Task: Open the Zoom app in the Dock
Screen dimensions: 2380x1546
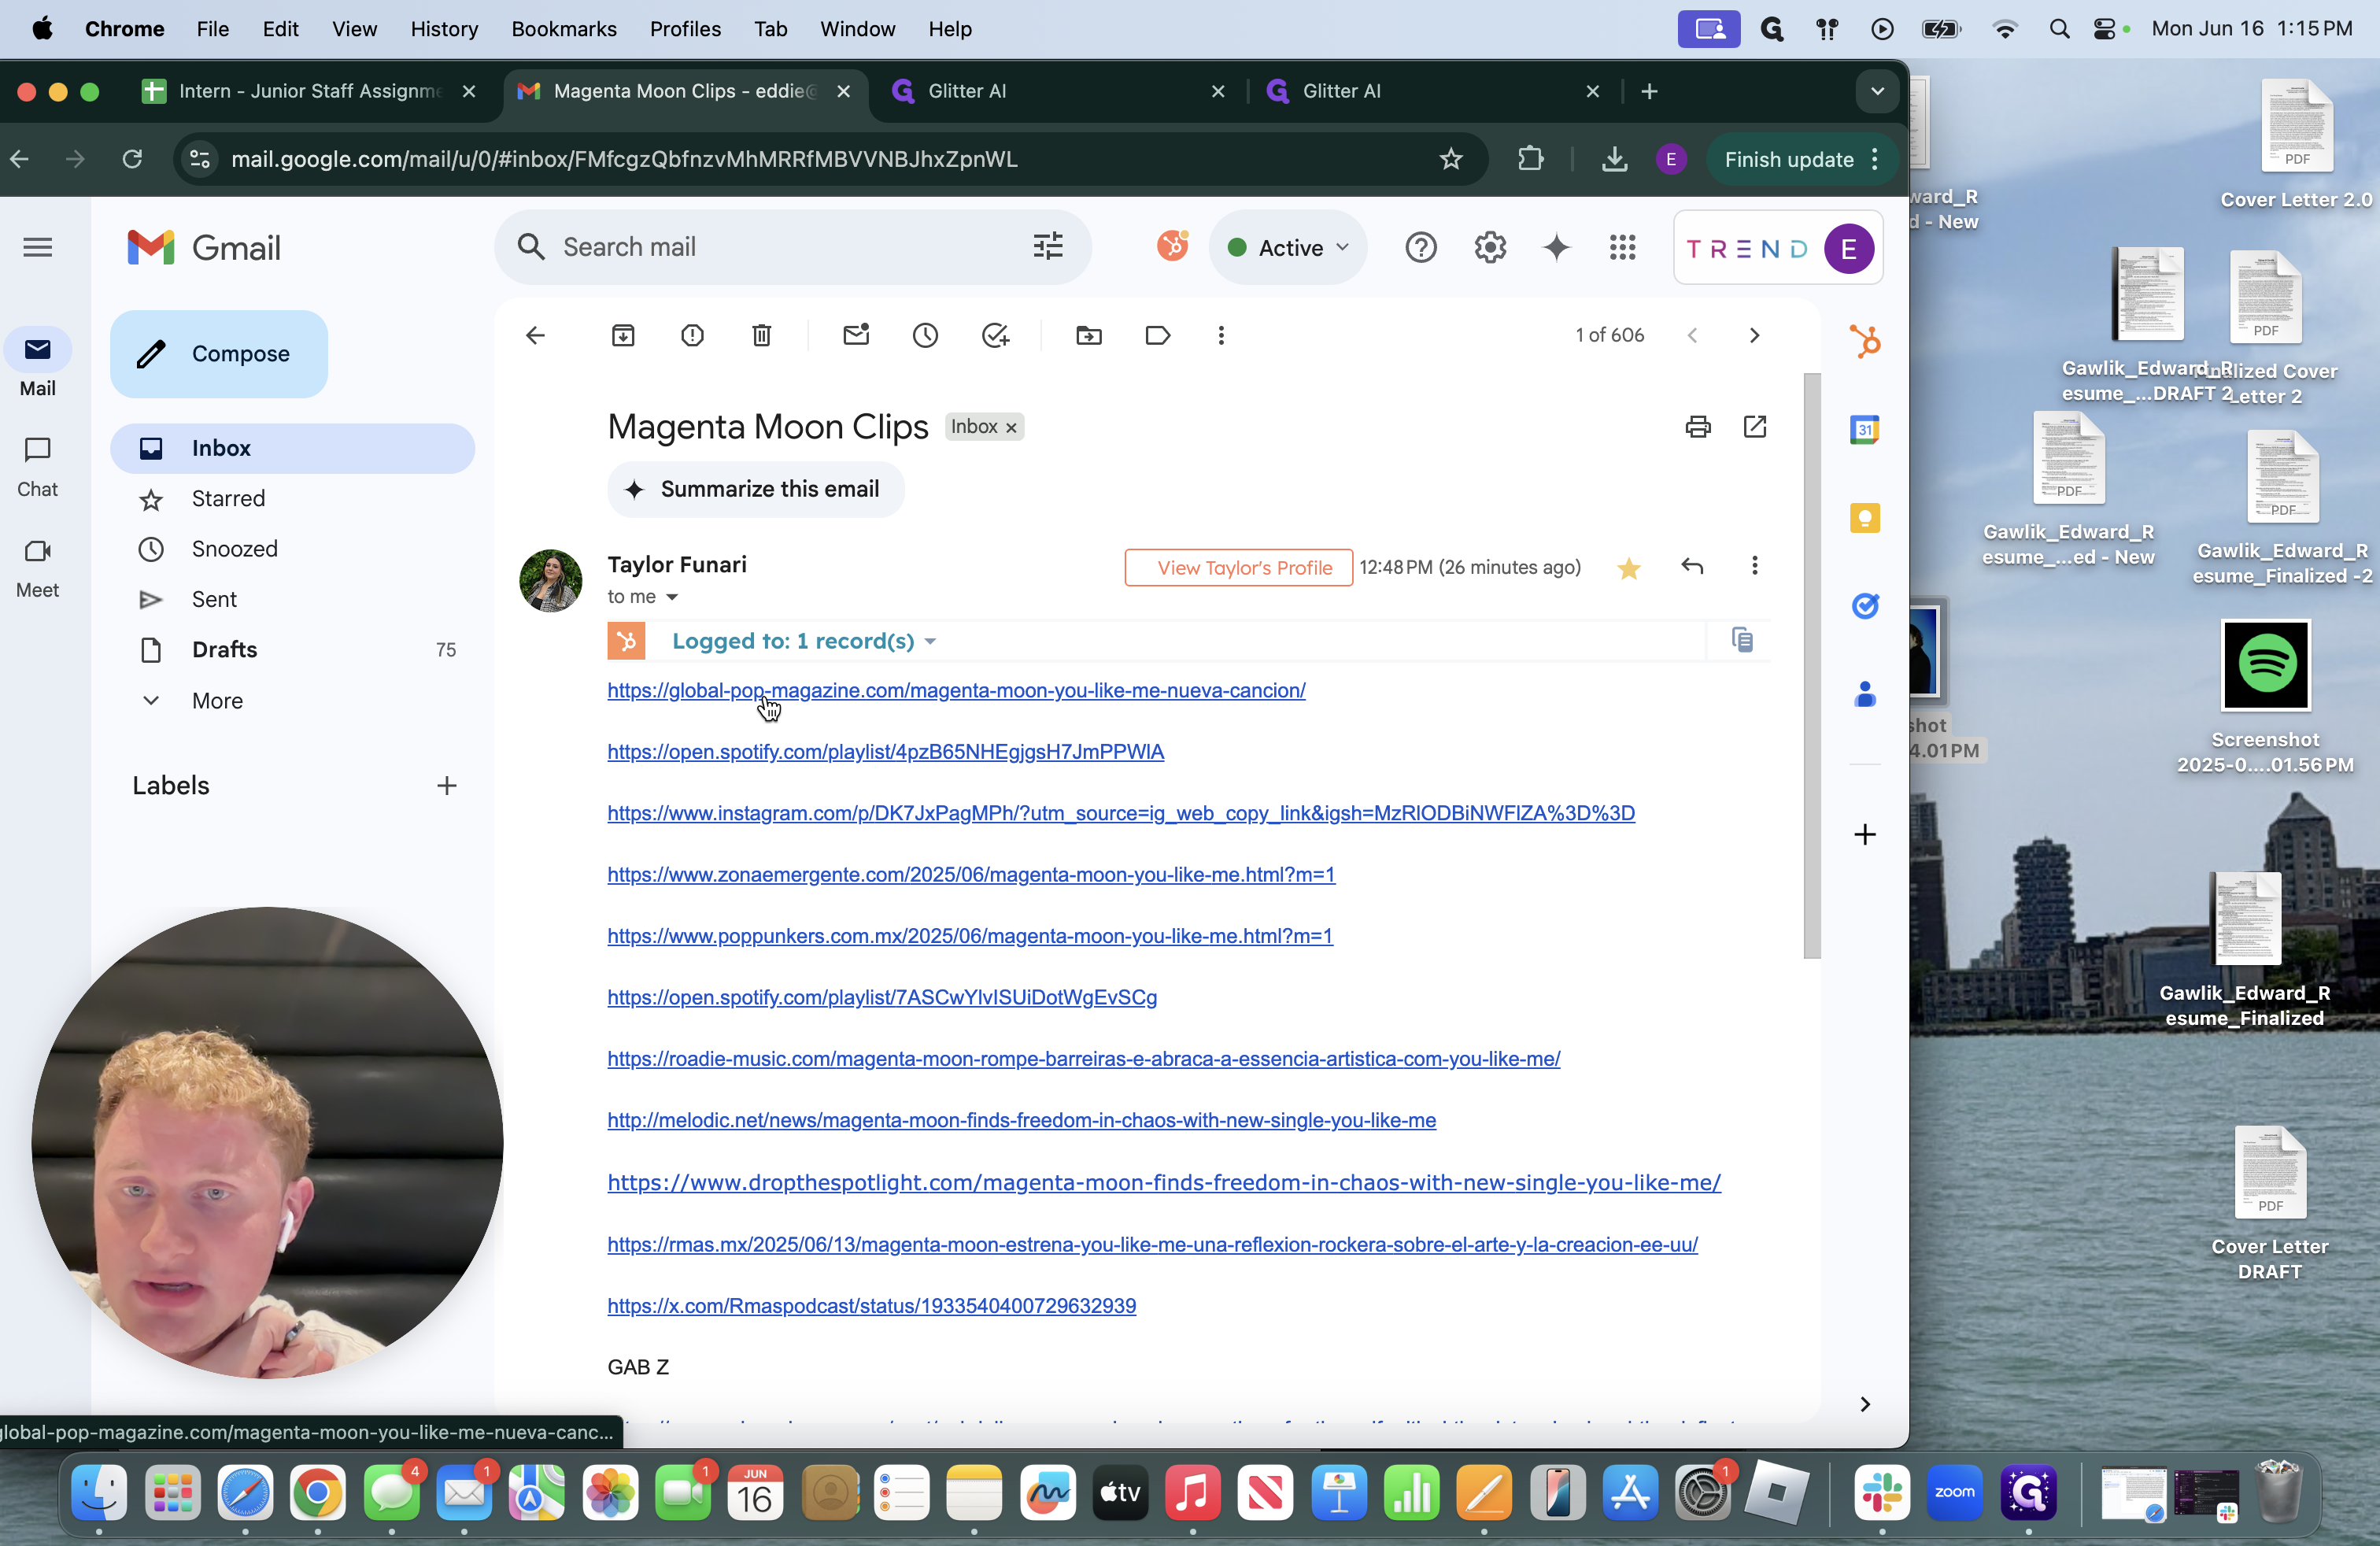Action: pos(1954,1493)
